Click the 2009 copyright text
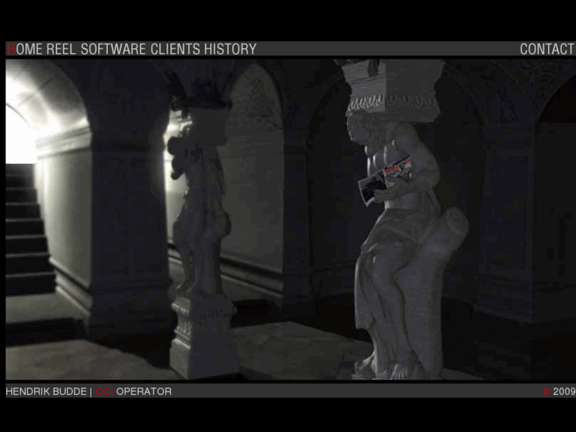576x432 pixels. 559,392
